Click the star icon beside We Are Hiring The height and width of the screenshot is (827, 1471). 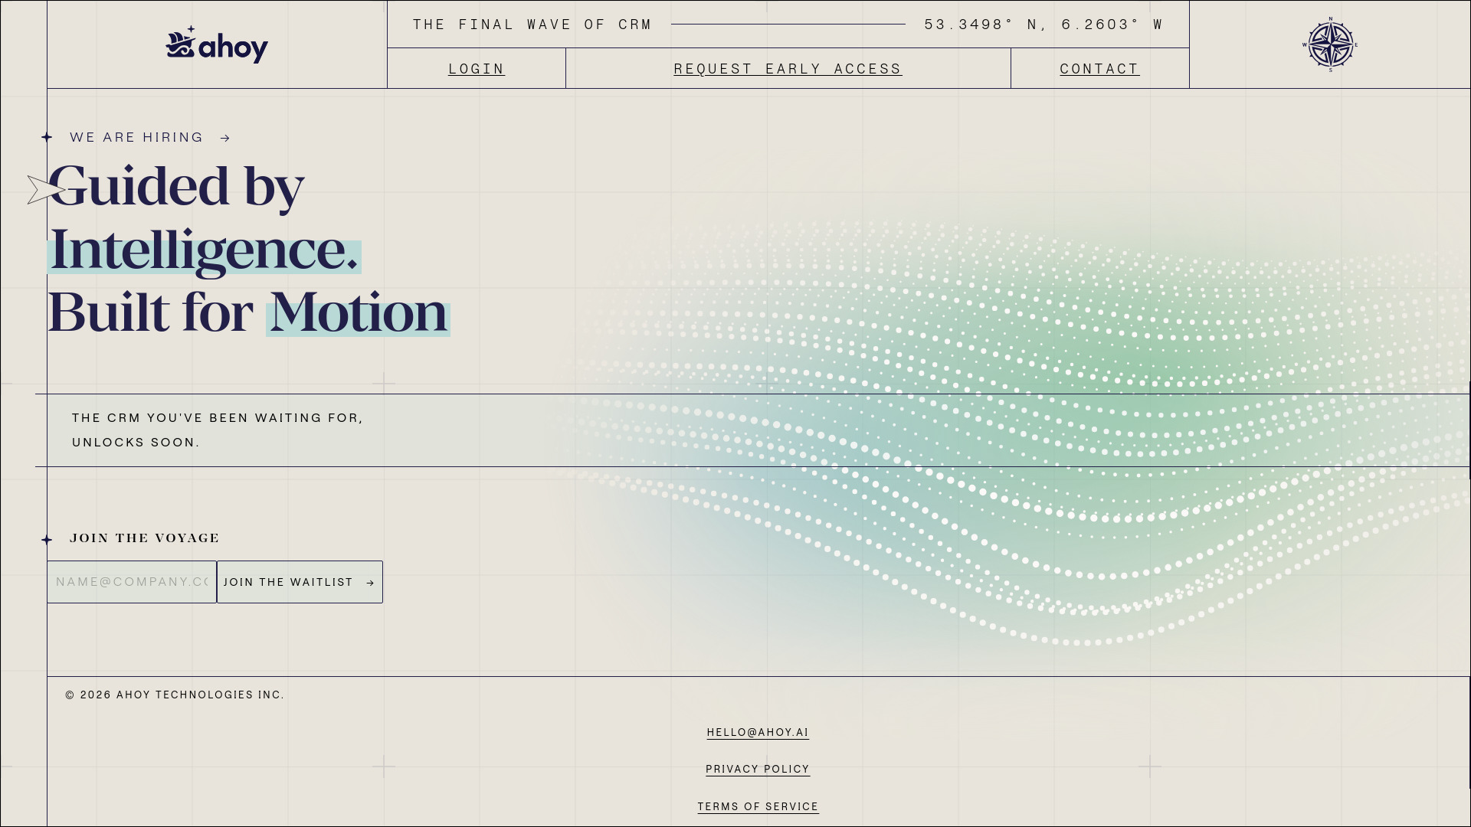click(47, 137)
